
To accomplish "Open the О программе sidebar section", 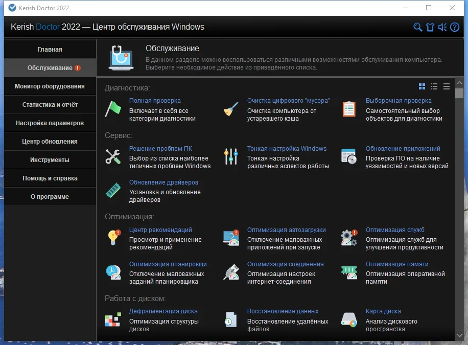I will click(50, 197).
